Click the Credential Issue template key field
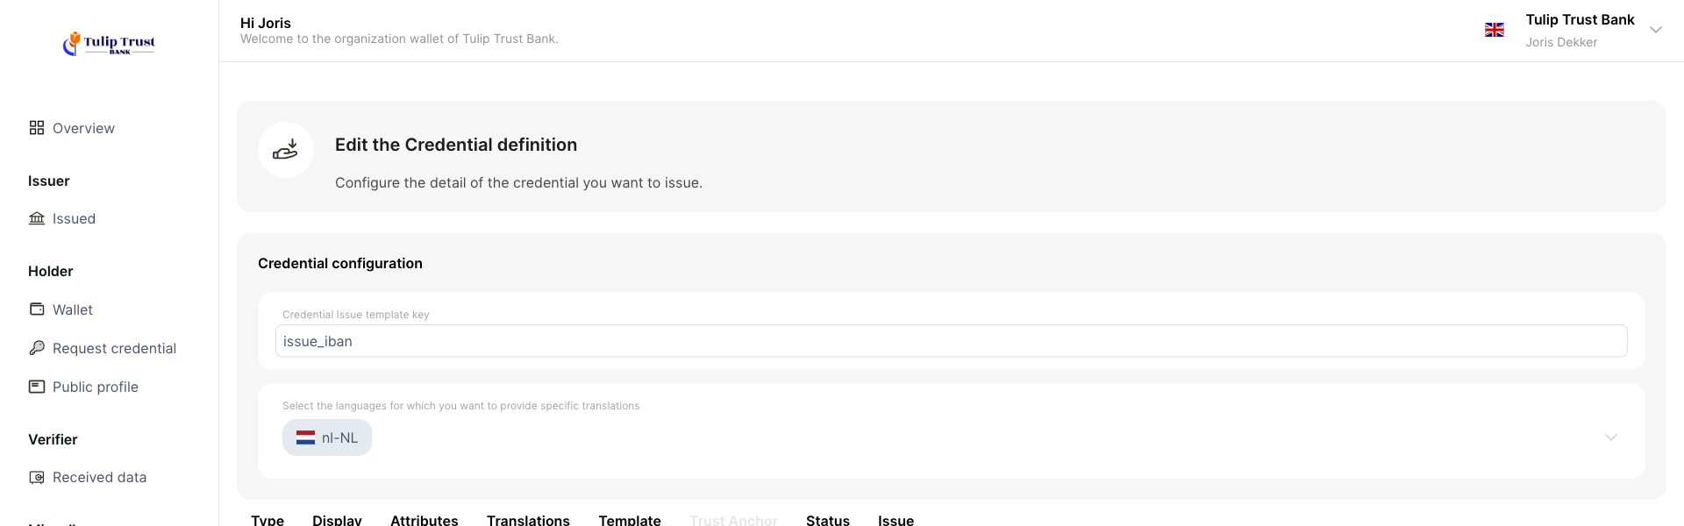Image resolution: width=1684 pixels, height=526 pixels. point(951,341)
